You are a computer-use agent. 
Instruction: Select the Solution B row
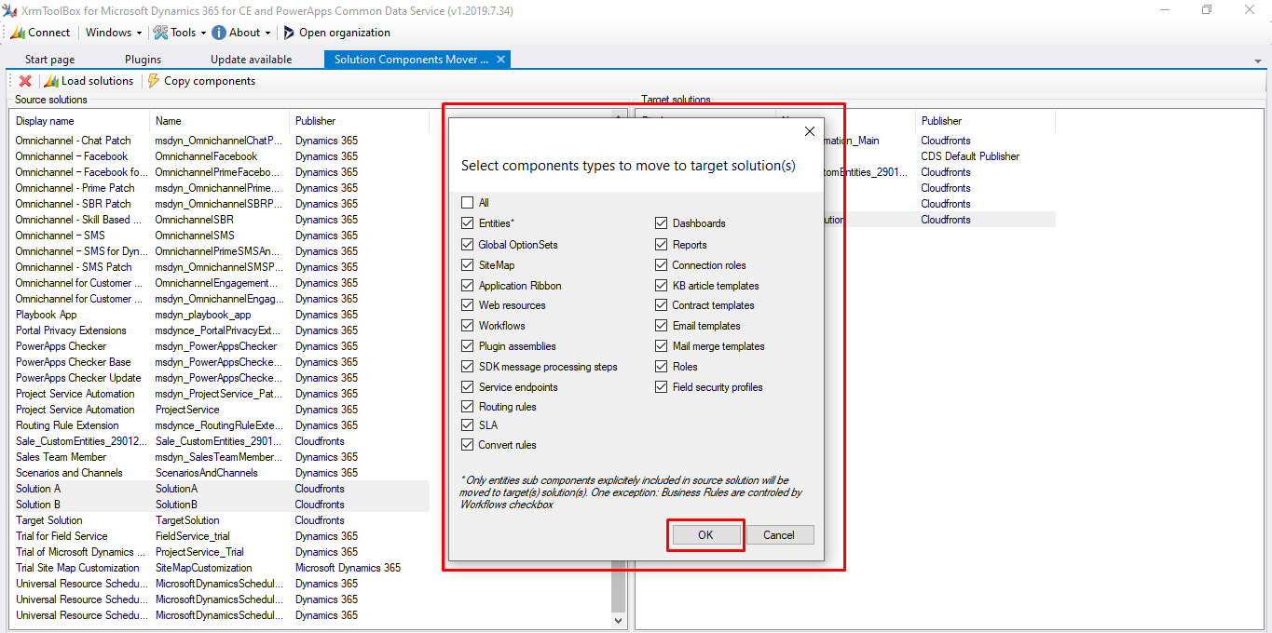point(220,505)
